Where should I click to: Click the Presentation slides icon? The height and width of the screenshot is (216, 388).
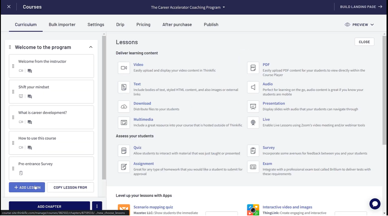[x=253, y=107]
